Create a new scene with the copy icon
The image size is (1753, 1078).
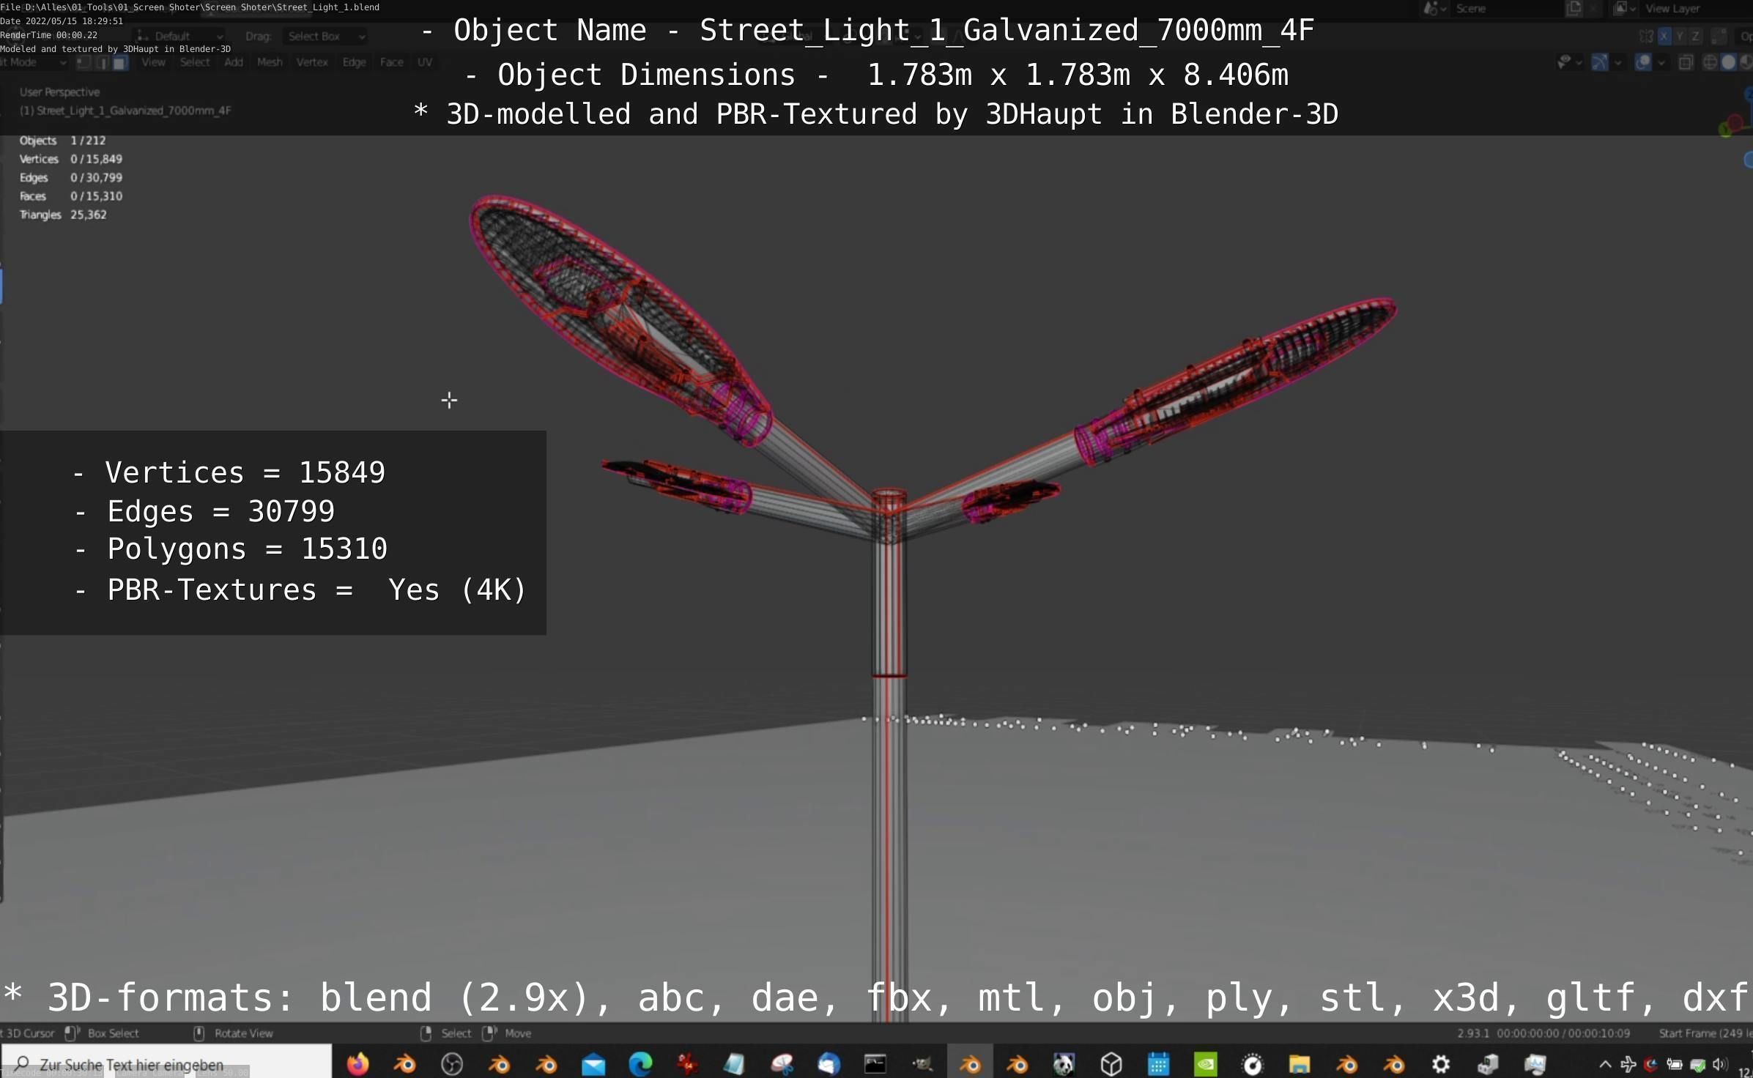(1574, 9)
